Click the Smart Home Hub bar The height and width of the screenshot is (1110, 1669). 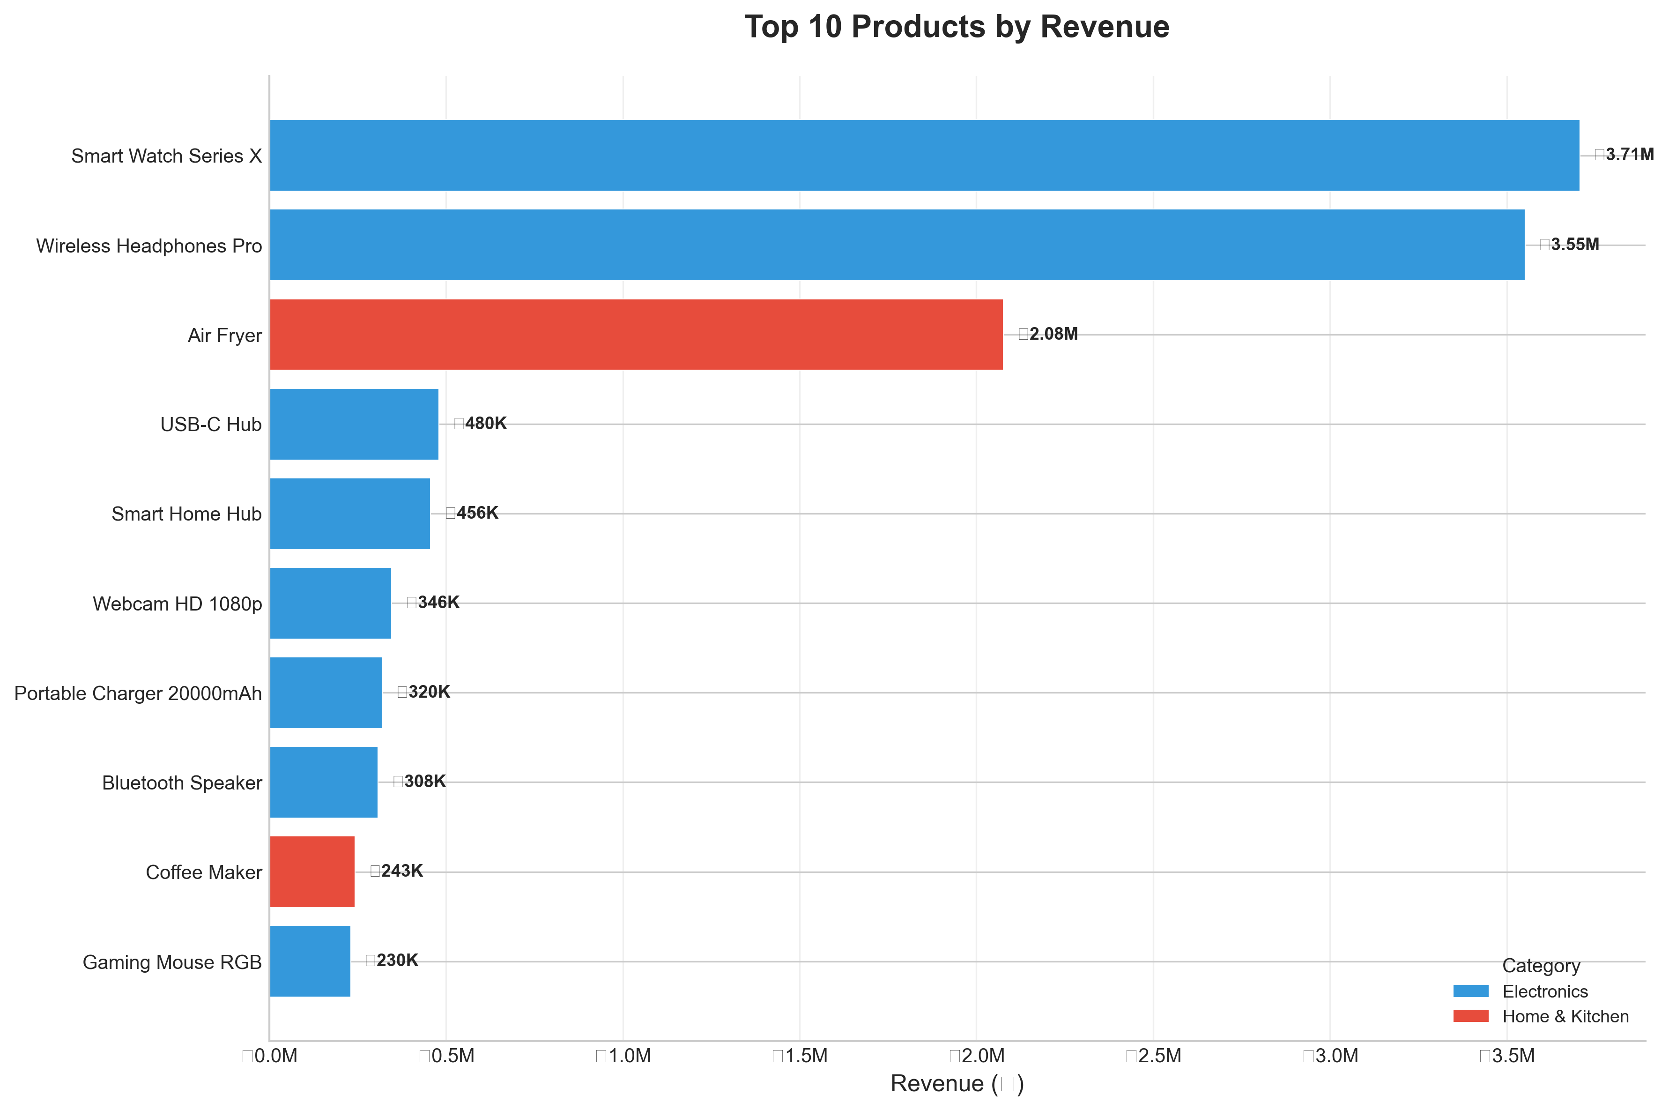[x=349, y=513]
